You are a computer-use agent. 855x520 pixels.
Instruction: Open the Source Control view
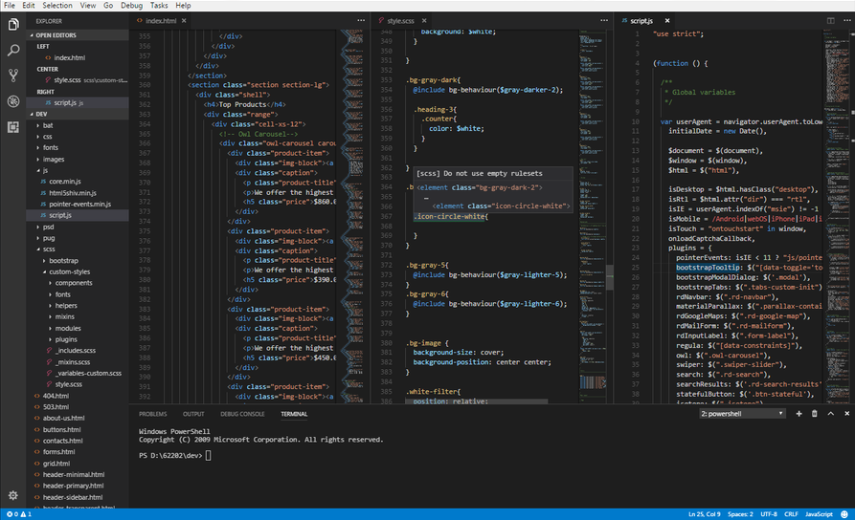coord(13,76)
